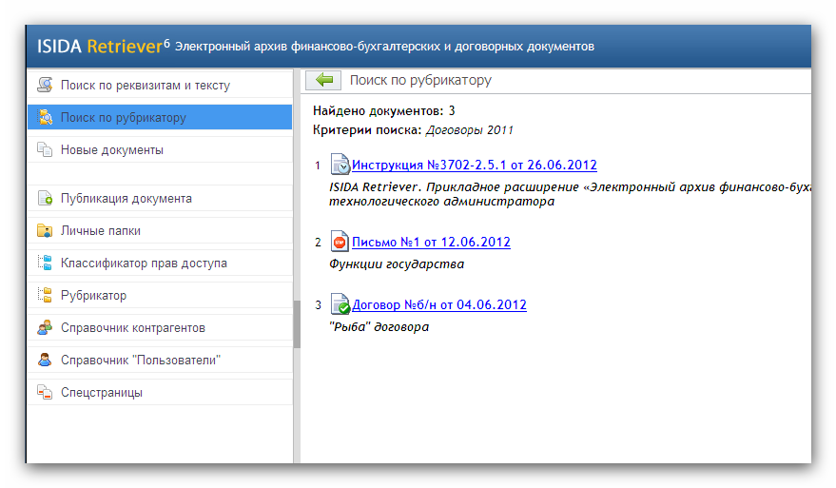Click the Спецстраницы icon
836x488 pixels.
(45, 393)
